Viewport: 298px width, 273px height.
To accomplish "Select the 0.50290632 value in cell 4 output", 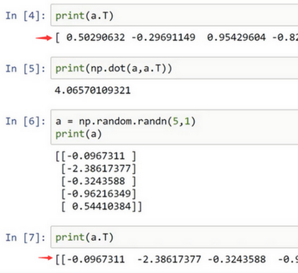I will [95, 37].
